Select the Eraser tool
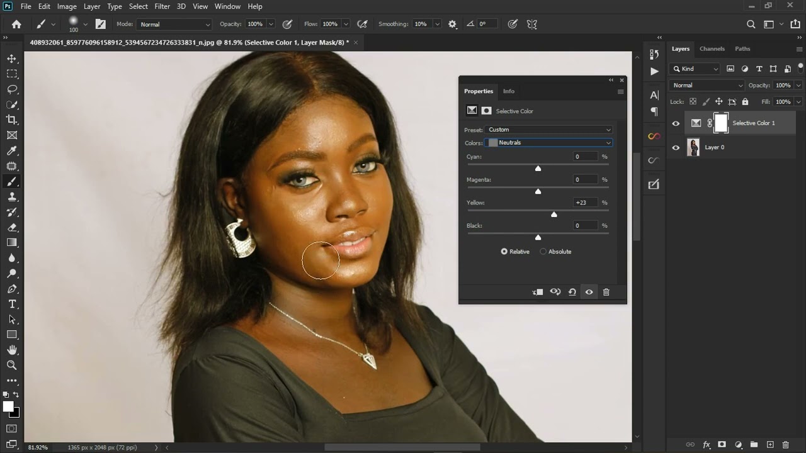Image resolution: width=806 pixels, height=453 pixels. tap(12, 227)
